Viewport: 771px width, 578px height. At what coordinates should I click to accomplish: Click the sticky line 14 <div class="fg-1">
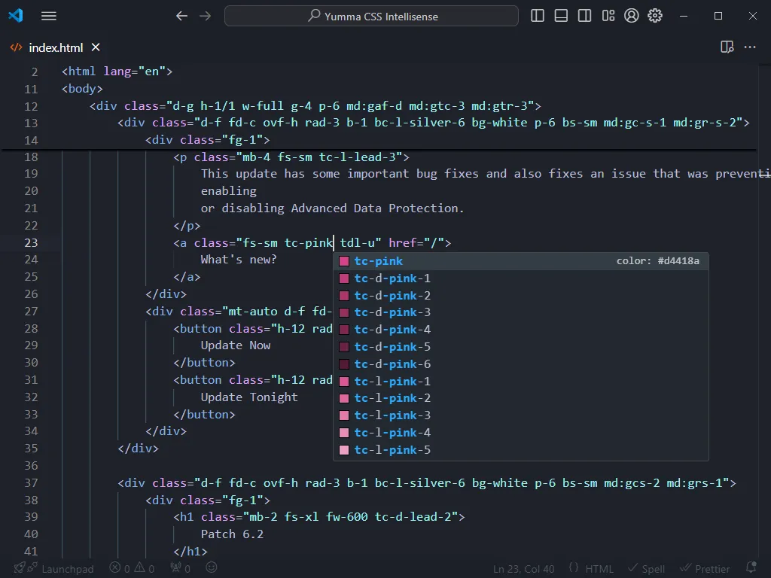click(x=208, y=140)
